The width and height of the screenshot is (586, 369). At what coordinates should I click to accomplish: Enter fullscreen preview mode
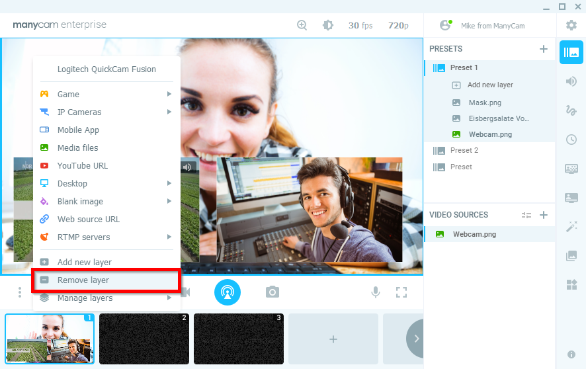click(x=401, y=292)
